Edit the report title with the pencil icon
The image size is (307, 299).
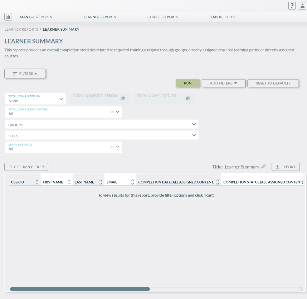[x=264, y=166]
